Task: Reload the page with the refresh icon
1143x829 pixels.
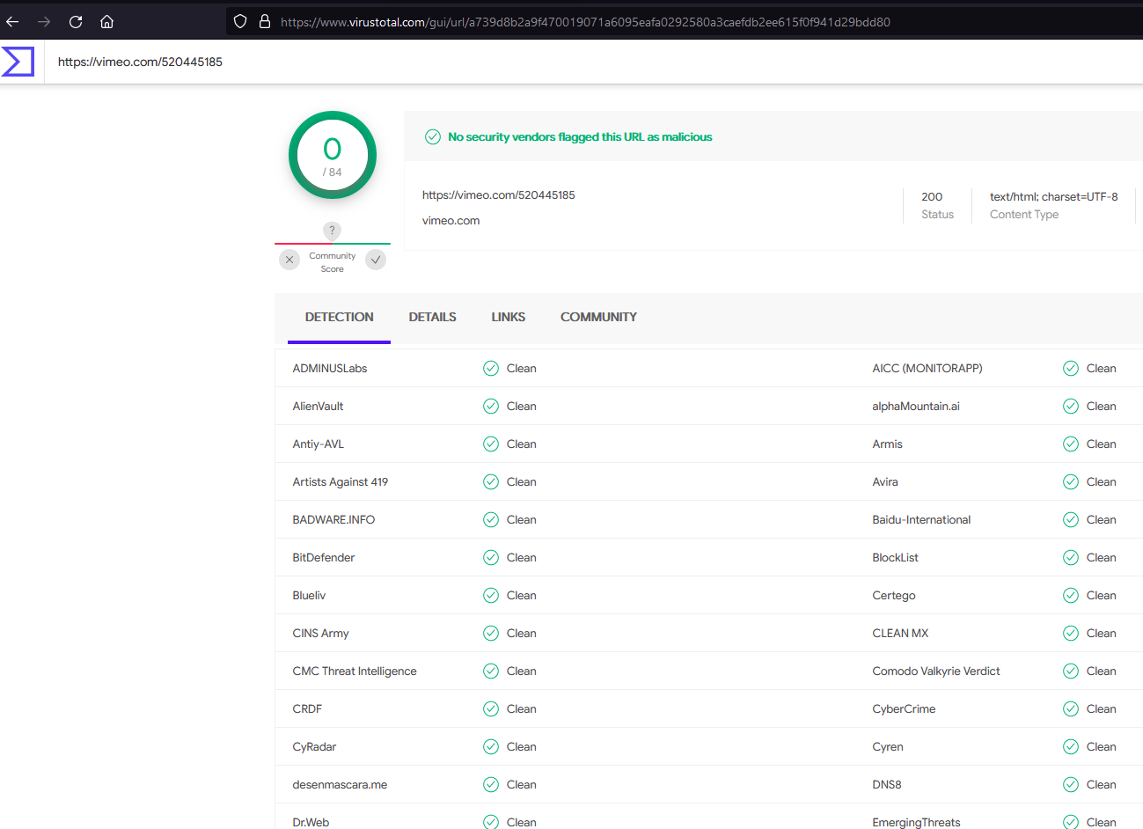Action: pyautogui.click(x=76, y=22)
